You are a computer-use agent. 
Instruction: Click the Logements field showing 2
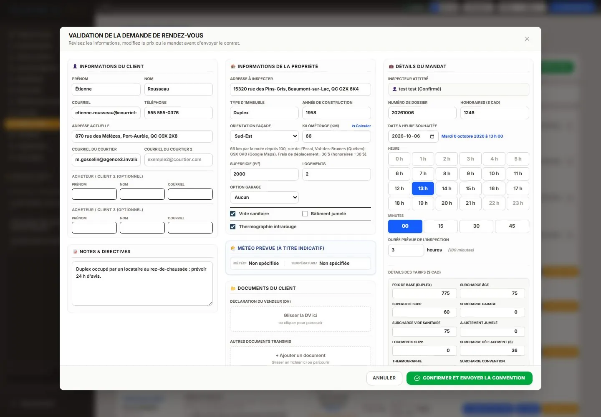click(x=336, y=174)
